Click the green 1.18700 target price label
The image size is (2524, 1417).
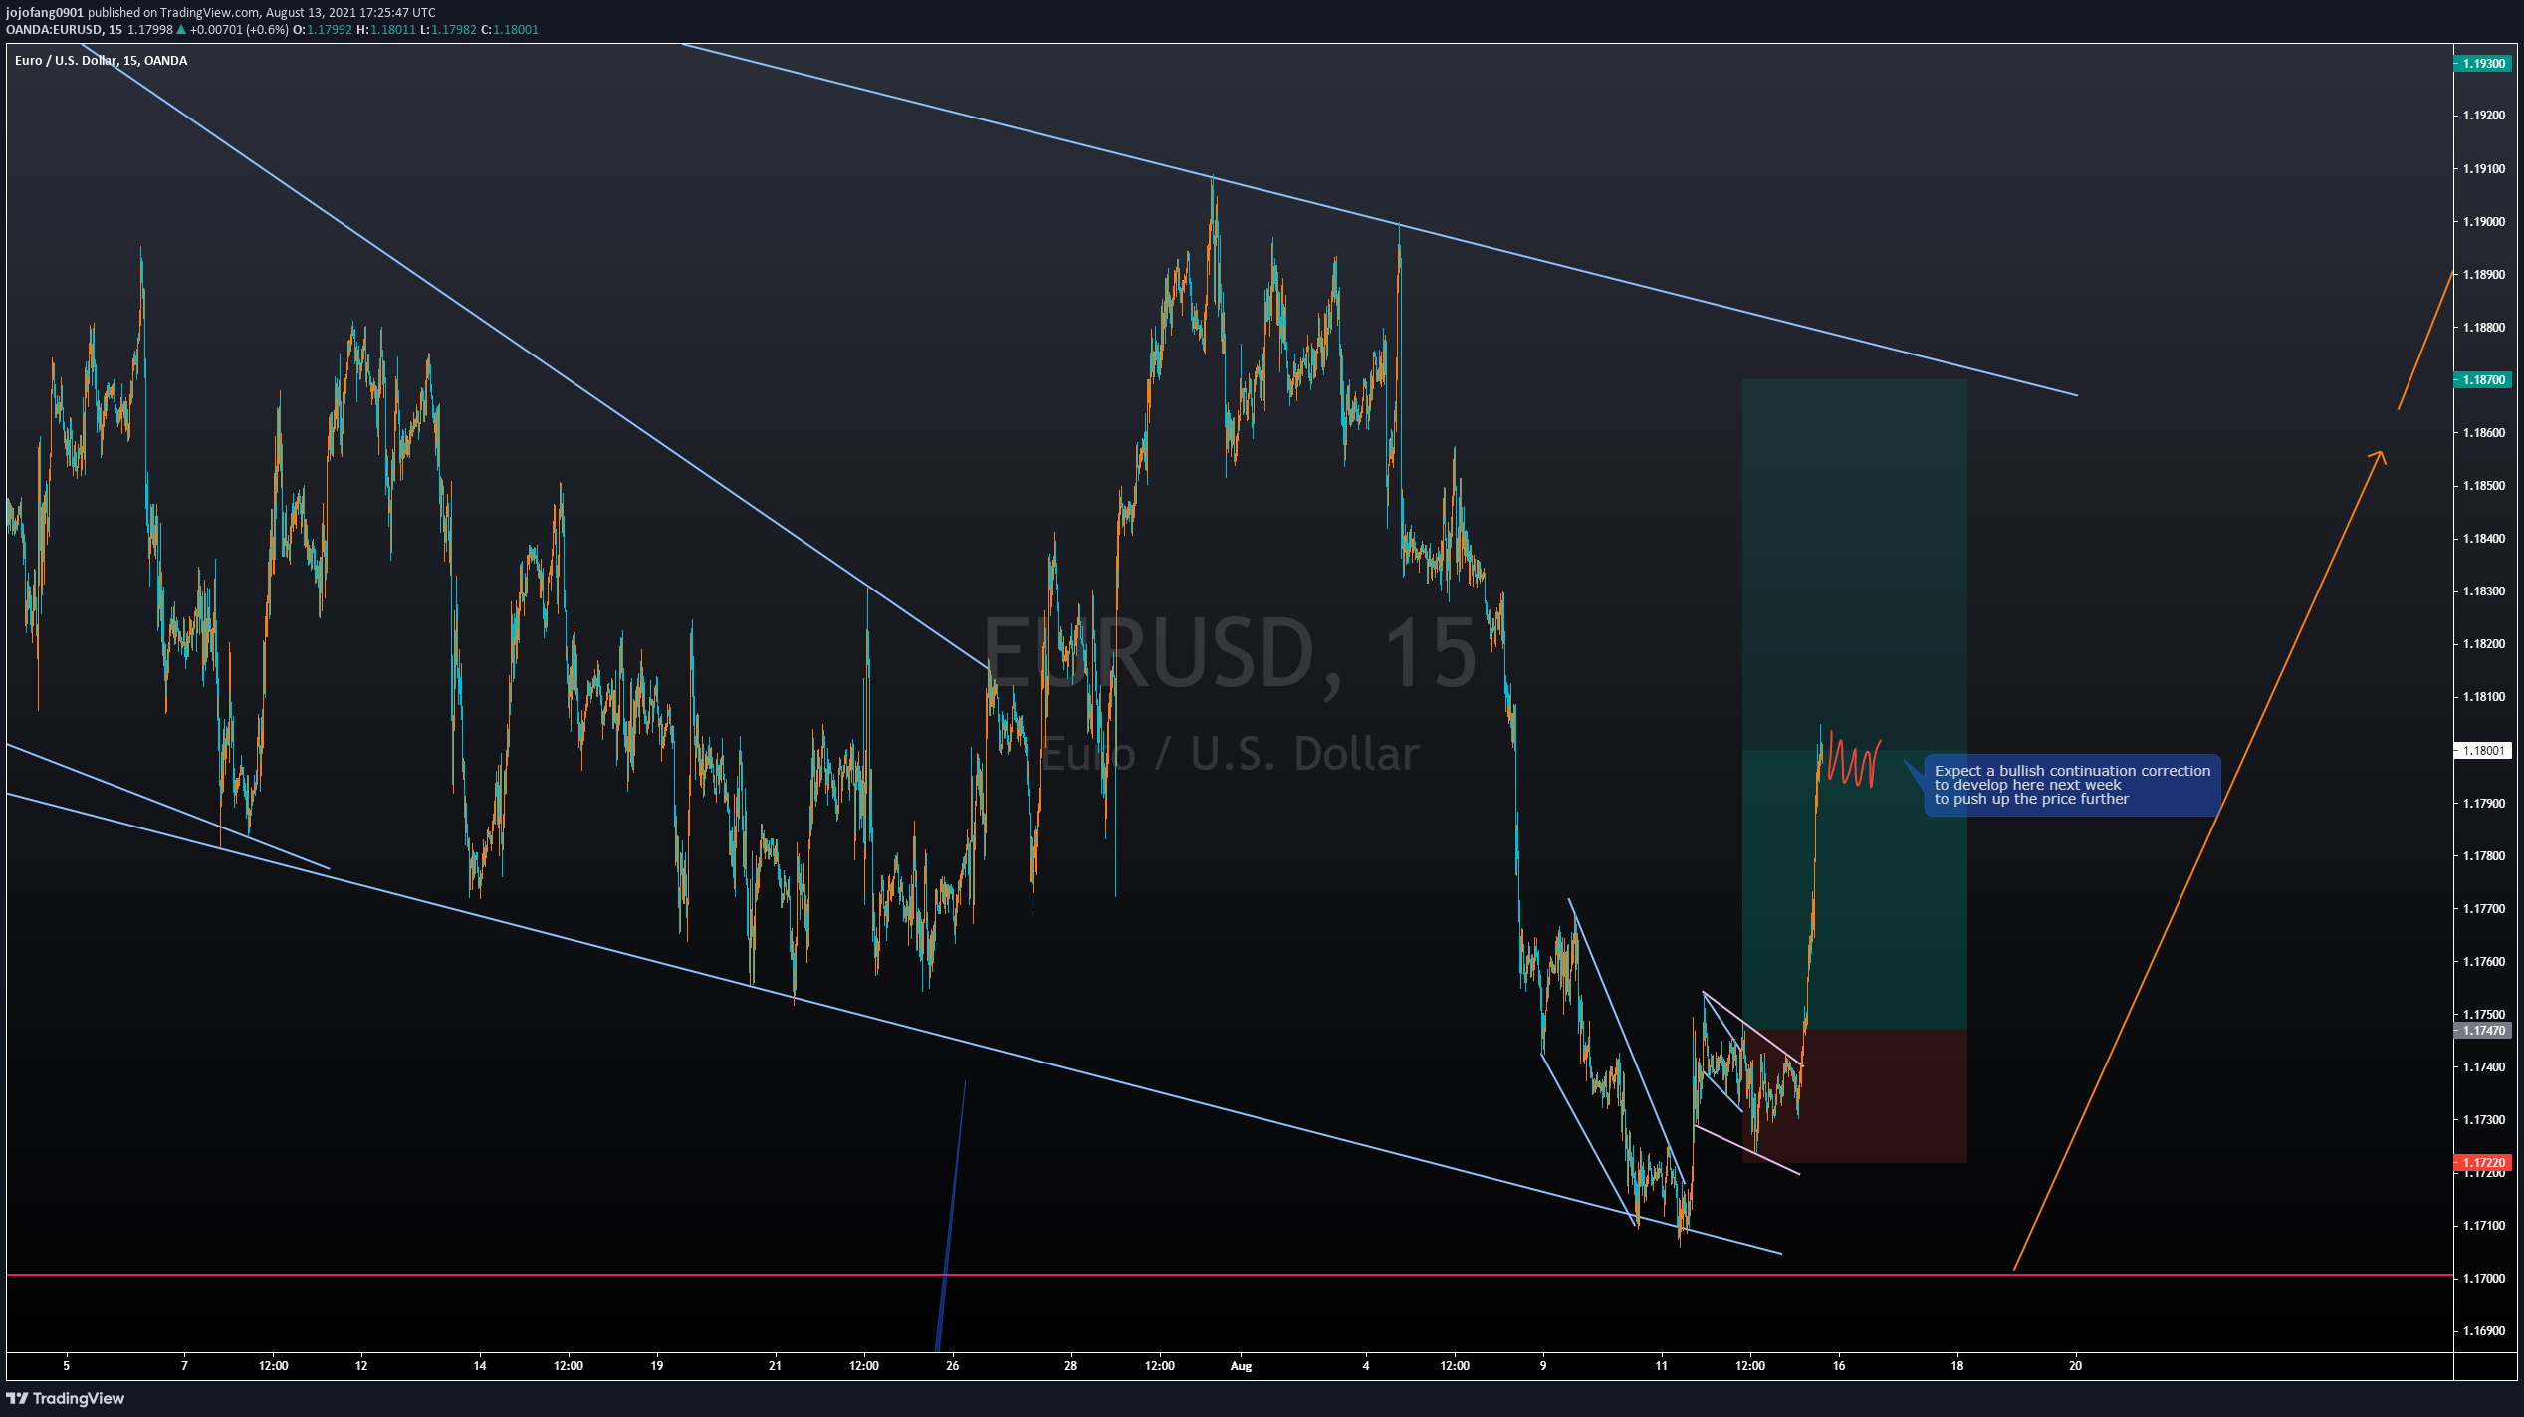click(x=2483, y=379)
